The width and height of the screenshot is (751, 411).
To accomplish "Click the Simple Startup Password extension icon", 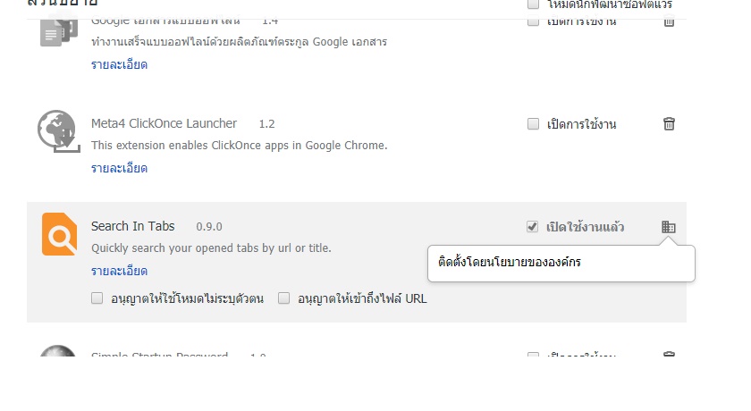I will coord(57,351).
